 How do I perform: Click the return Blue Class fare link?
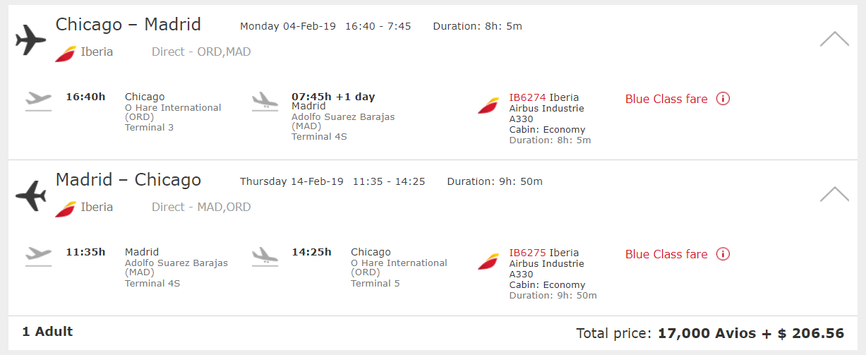666,254
